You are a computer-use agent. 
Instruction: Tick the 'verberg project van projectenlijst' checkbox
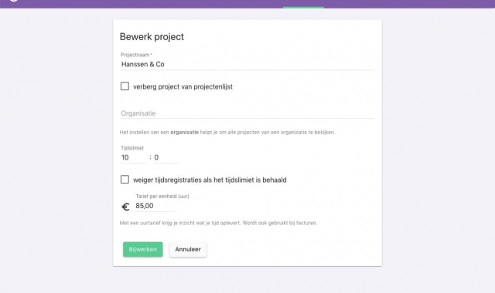125,86
